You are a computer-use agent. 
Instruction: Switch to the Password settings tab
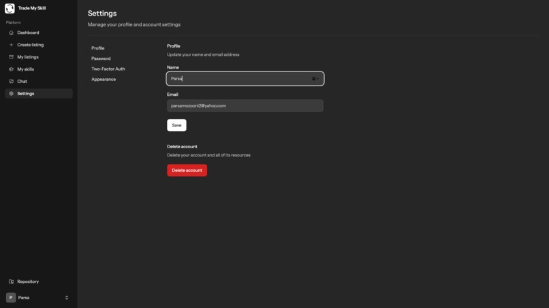click(x=101, y=58)
